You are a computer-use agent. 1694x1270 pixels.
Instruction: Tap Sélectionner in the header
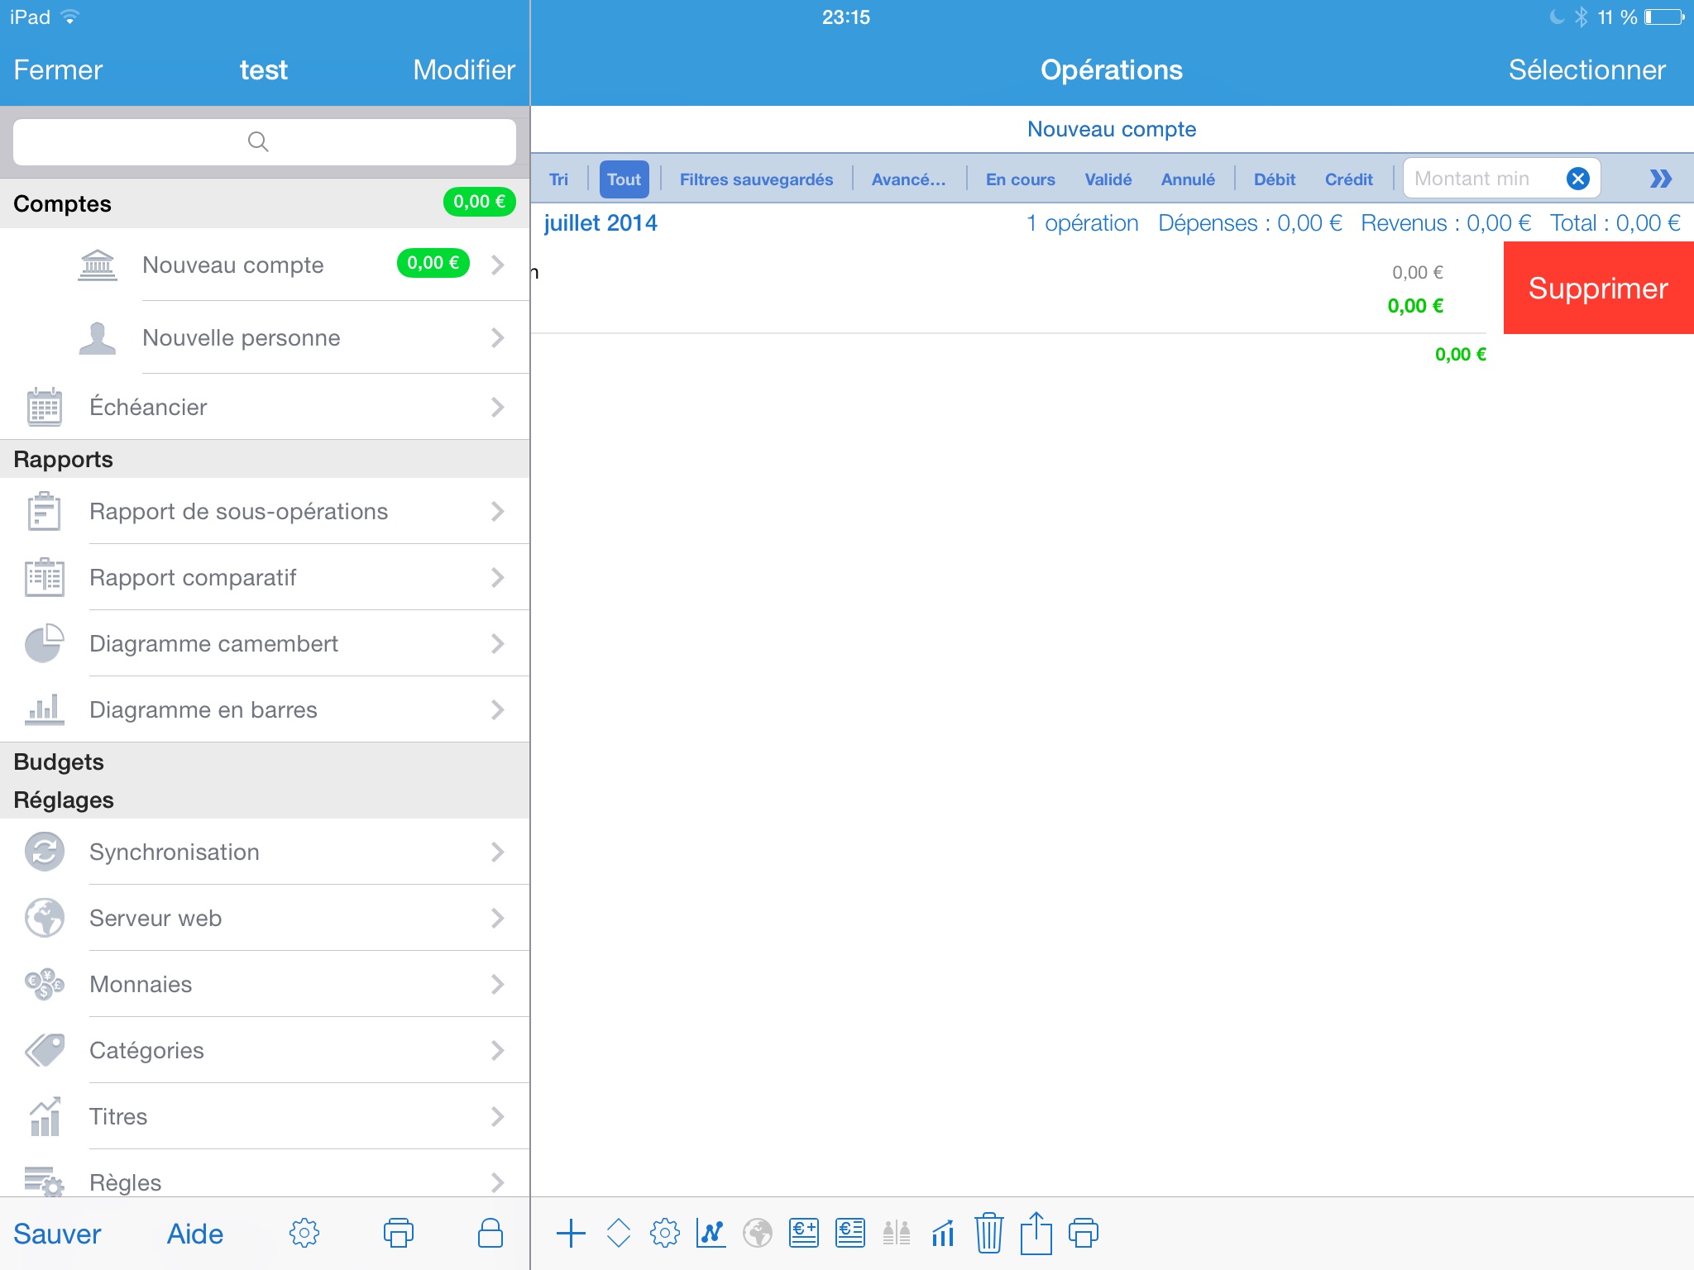pyautogui.click(x=1586, y=69)
